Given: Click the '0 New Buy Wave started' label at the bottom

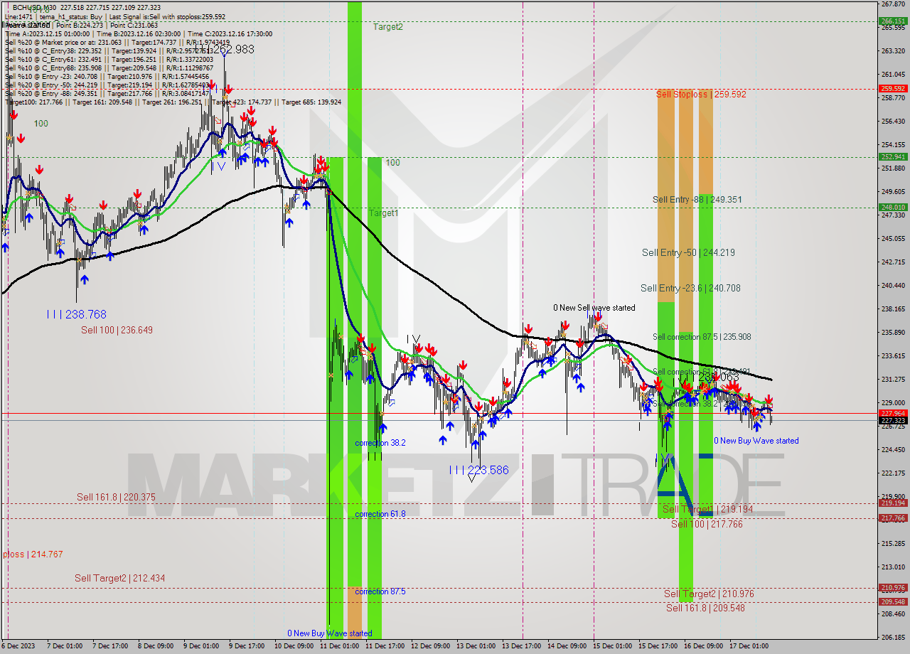Looking at the screenshot, I should pos(329,633).
